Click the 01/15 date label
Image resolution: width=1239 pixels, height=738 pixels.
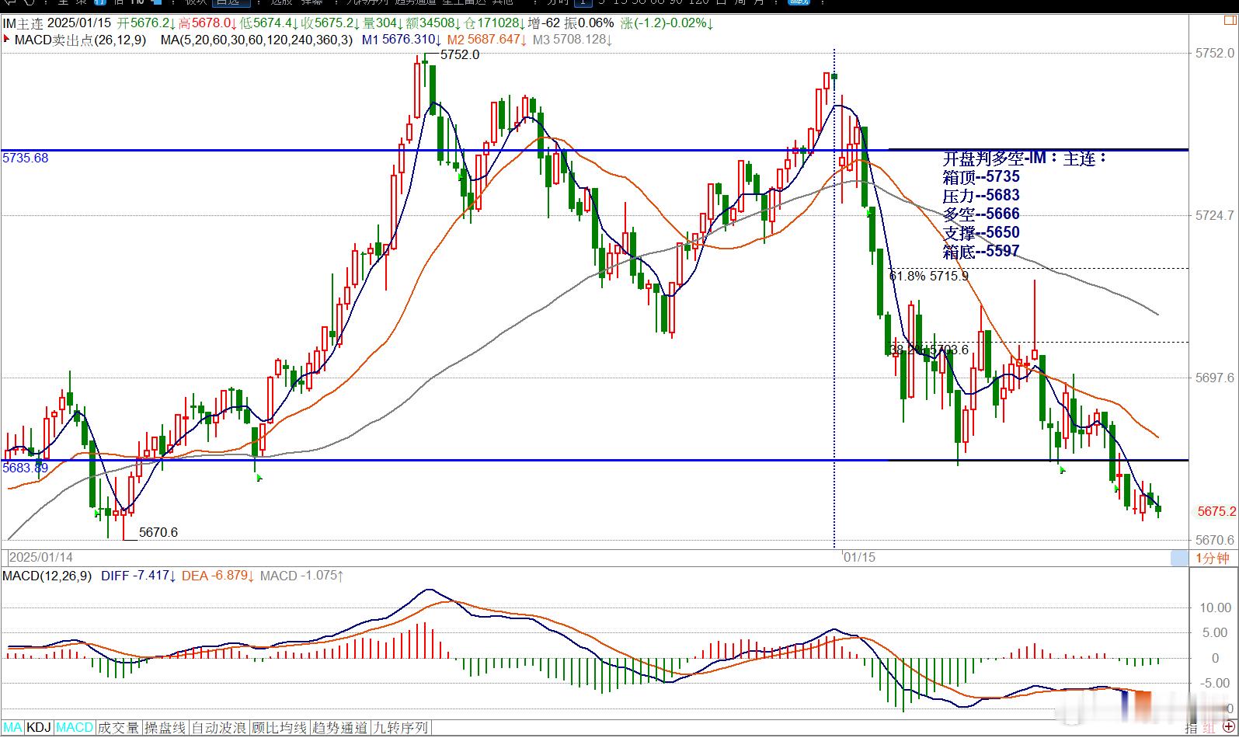click(859, 557)
